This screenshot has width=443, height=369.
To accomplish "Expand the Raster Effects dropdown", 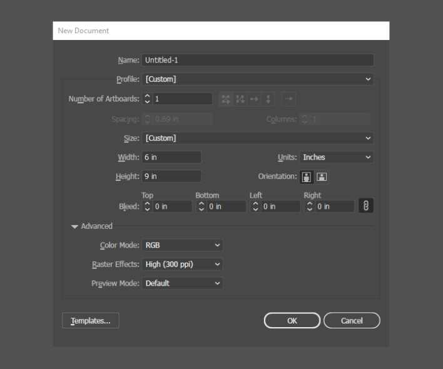I will (183, 265).
